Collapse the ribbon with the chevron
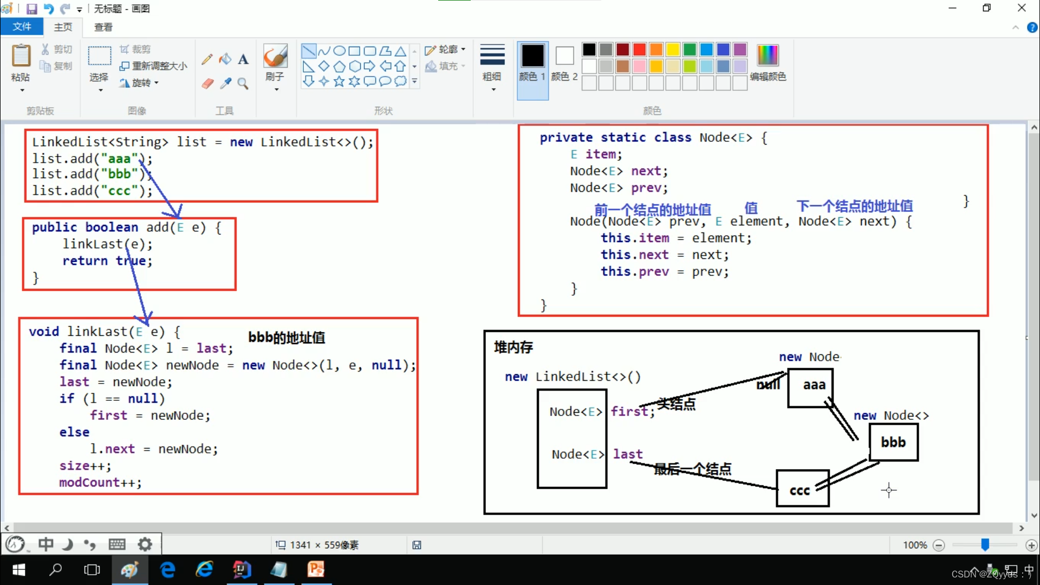The height and width of the screenshot is (585, 1040). (1016, 27)
